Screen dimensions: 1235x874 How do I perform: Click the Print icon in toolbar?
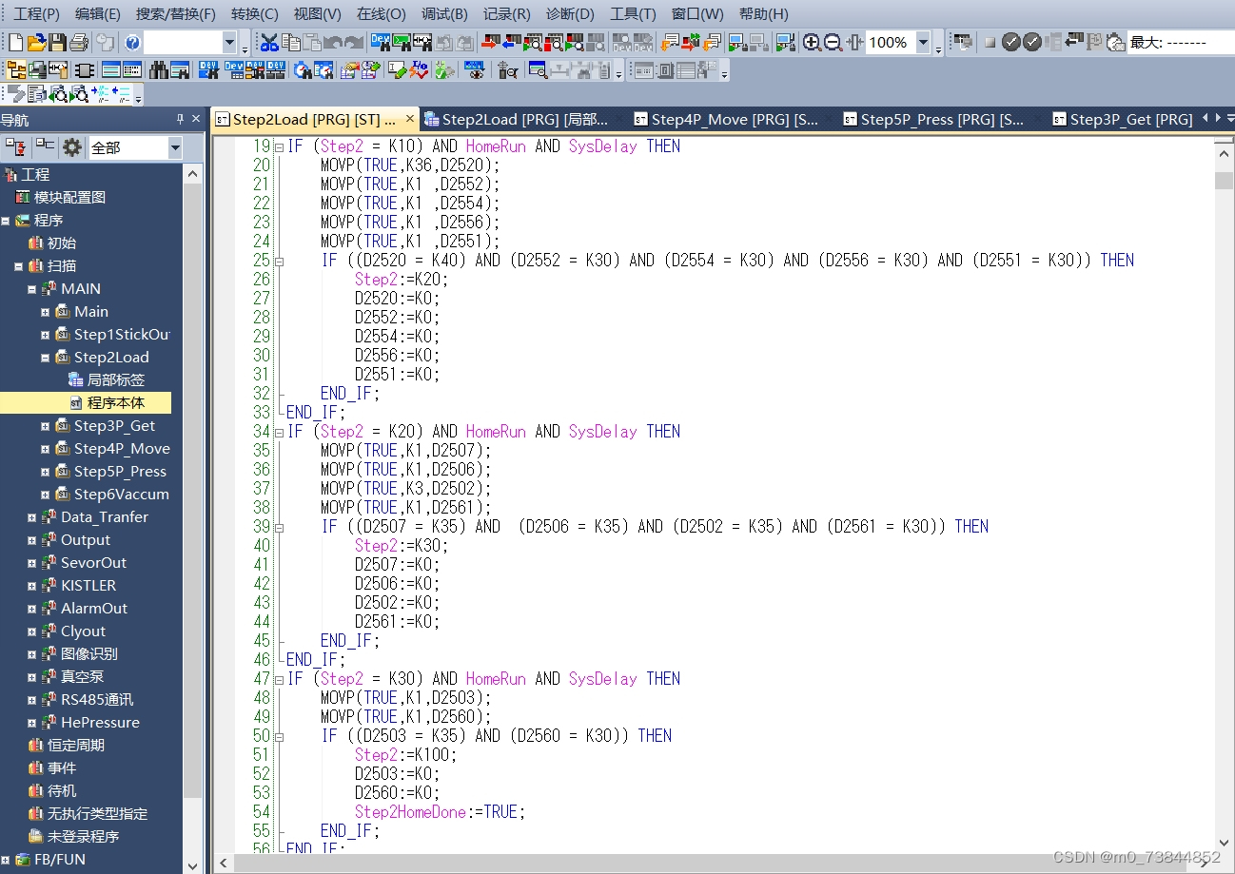click(x=79, y=42)
